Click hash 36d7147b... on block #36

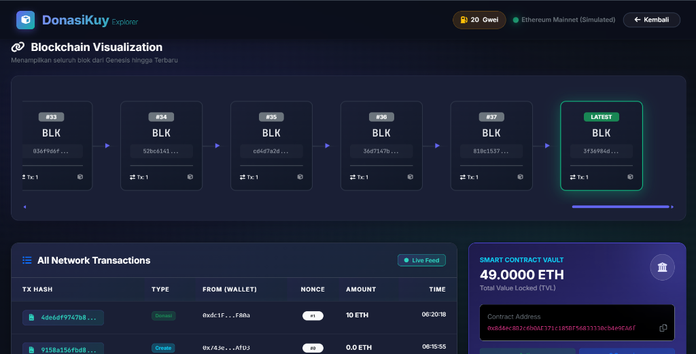pos(381,152)
